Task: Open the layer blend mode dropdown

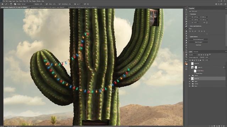Action: point(194,58)
